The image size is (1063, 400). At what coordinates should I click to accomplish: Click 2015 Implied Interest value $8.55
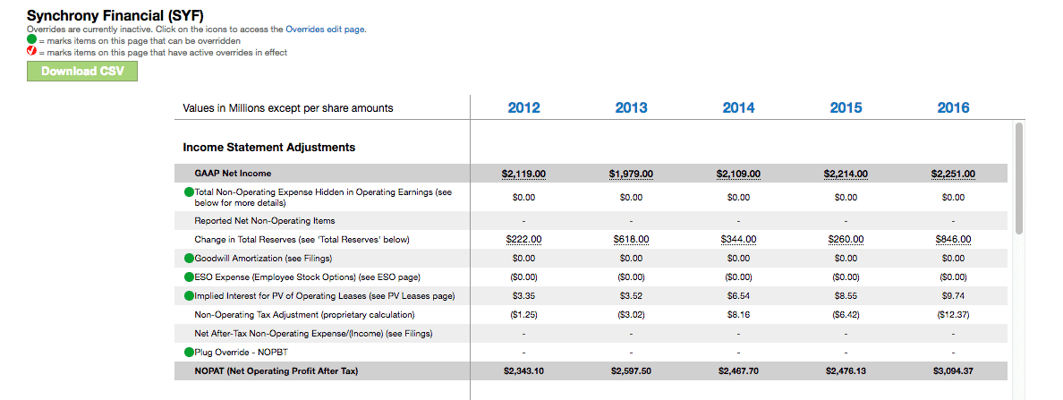[846, 295]
